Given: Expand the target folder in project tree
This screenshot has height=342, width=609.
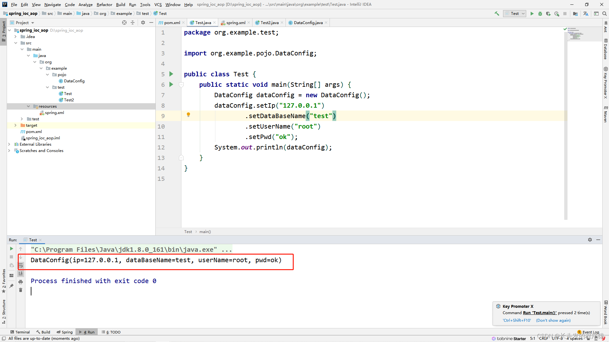Looking at the screenshot, I should click(15, 125).
